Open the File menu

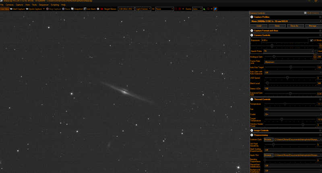tap(2, 5)
